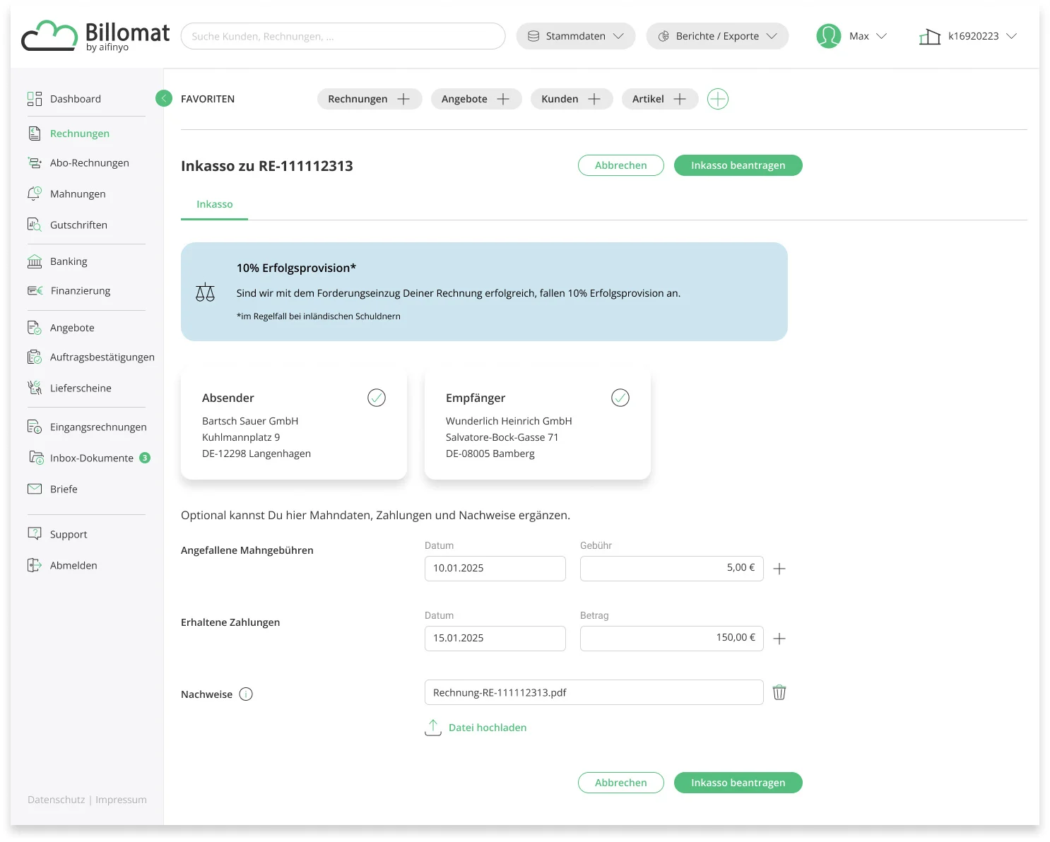Click the Rechnung-RE-111112313.pdf file field
Image resolution: width=1050 pixels, height=842 pixels.
[594, 692]
